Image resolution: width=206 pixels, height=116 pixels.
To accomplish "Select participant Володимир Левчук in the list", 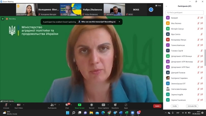I will click(184, 40).
